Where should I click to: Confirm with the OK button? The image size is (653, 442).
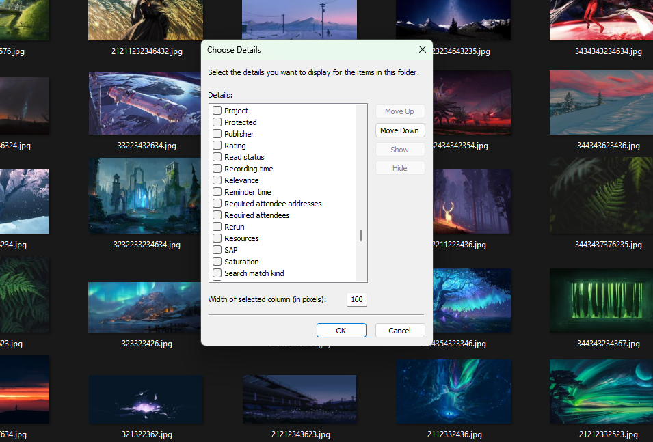(x=341, y=331)
